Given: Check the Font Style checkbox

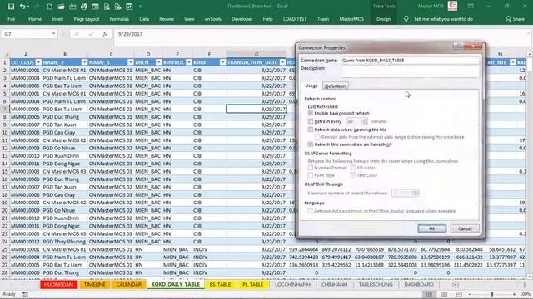Looking at the screenshot, I should 311,175.
